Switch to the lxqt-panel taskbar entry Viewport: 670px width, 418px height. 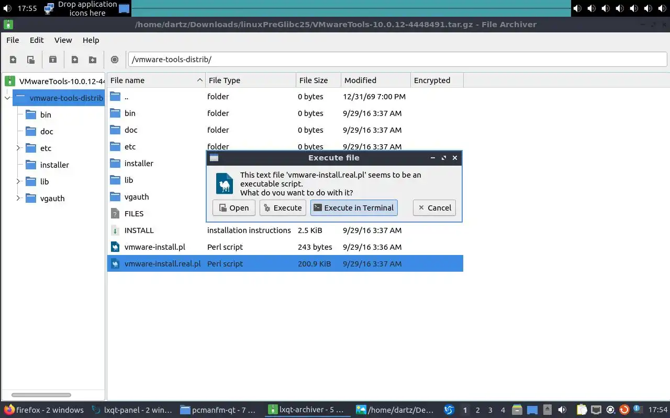click(x=132, y=410)
